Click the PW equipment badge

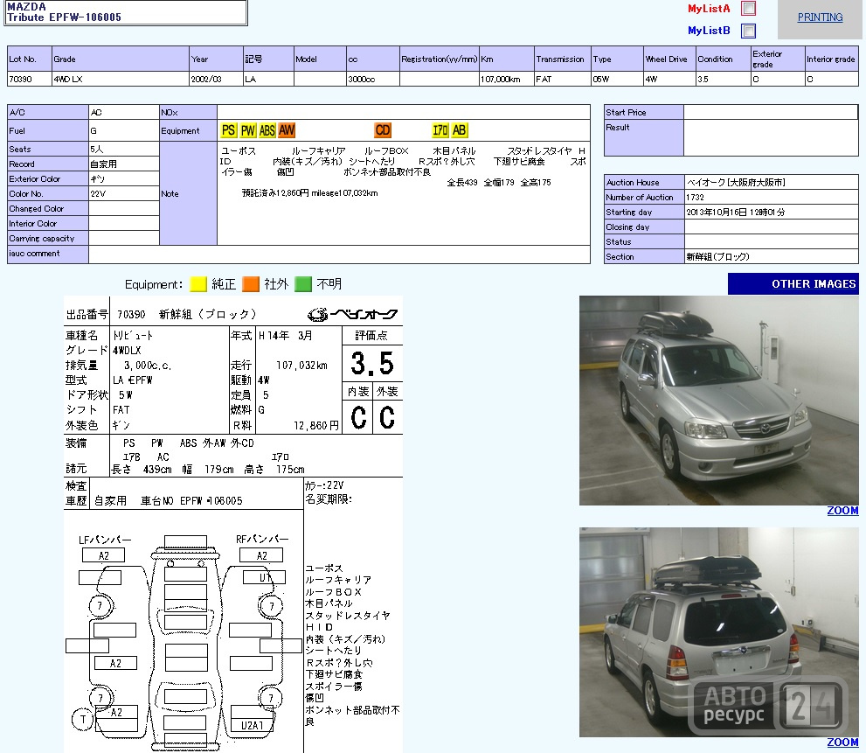pos(247,130)
